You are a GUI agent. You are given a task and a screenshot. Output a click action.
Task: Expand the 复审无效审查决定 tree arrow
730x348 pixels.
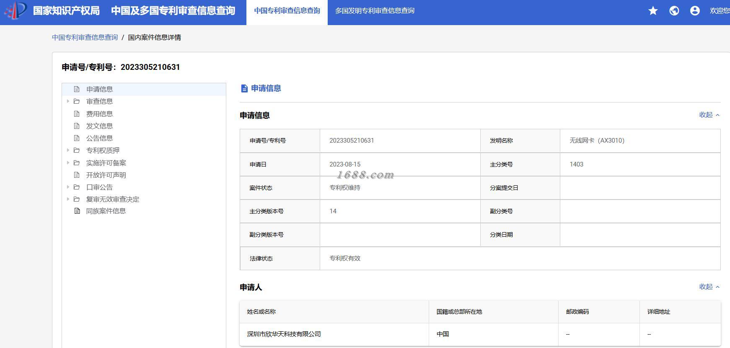coord(68,199)
